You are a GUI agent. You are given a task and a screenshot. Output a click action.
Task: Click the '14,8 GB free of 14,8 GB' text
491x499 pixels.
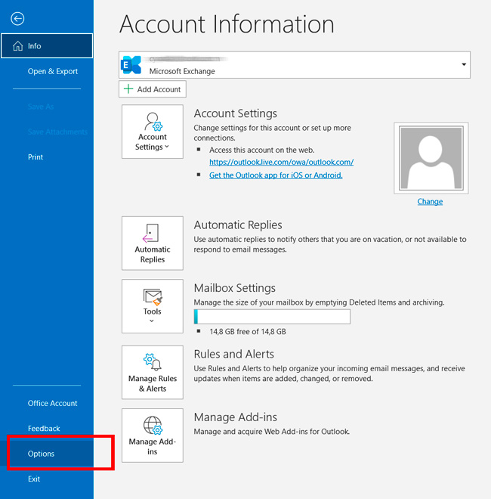(x=248, y=332)
